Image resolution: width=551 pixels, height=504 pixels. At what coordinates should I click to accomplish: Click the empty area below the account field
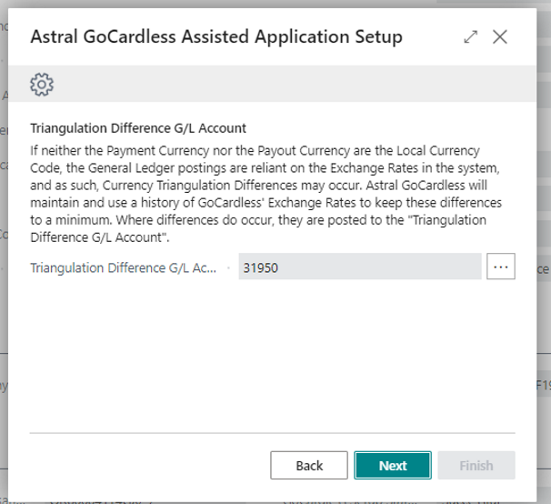click(x=273, y=355)
